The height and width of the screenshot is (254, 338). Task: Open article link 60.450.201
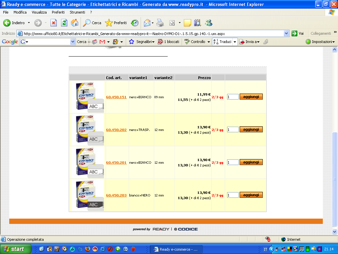click(116, 163)
